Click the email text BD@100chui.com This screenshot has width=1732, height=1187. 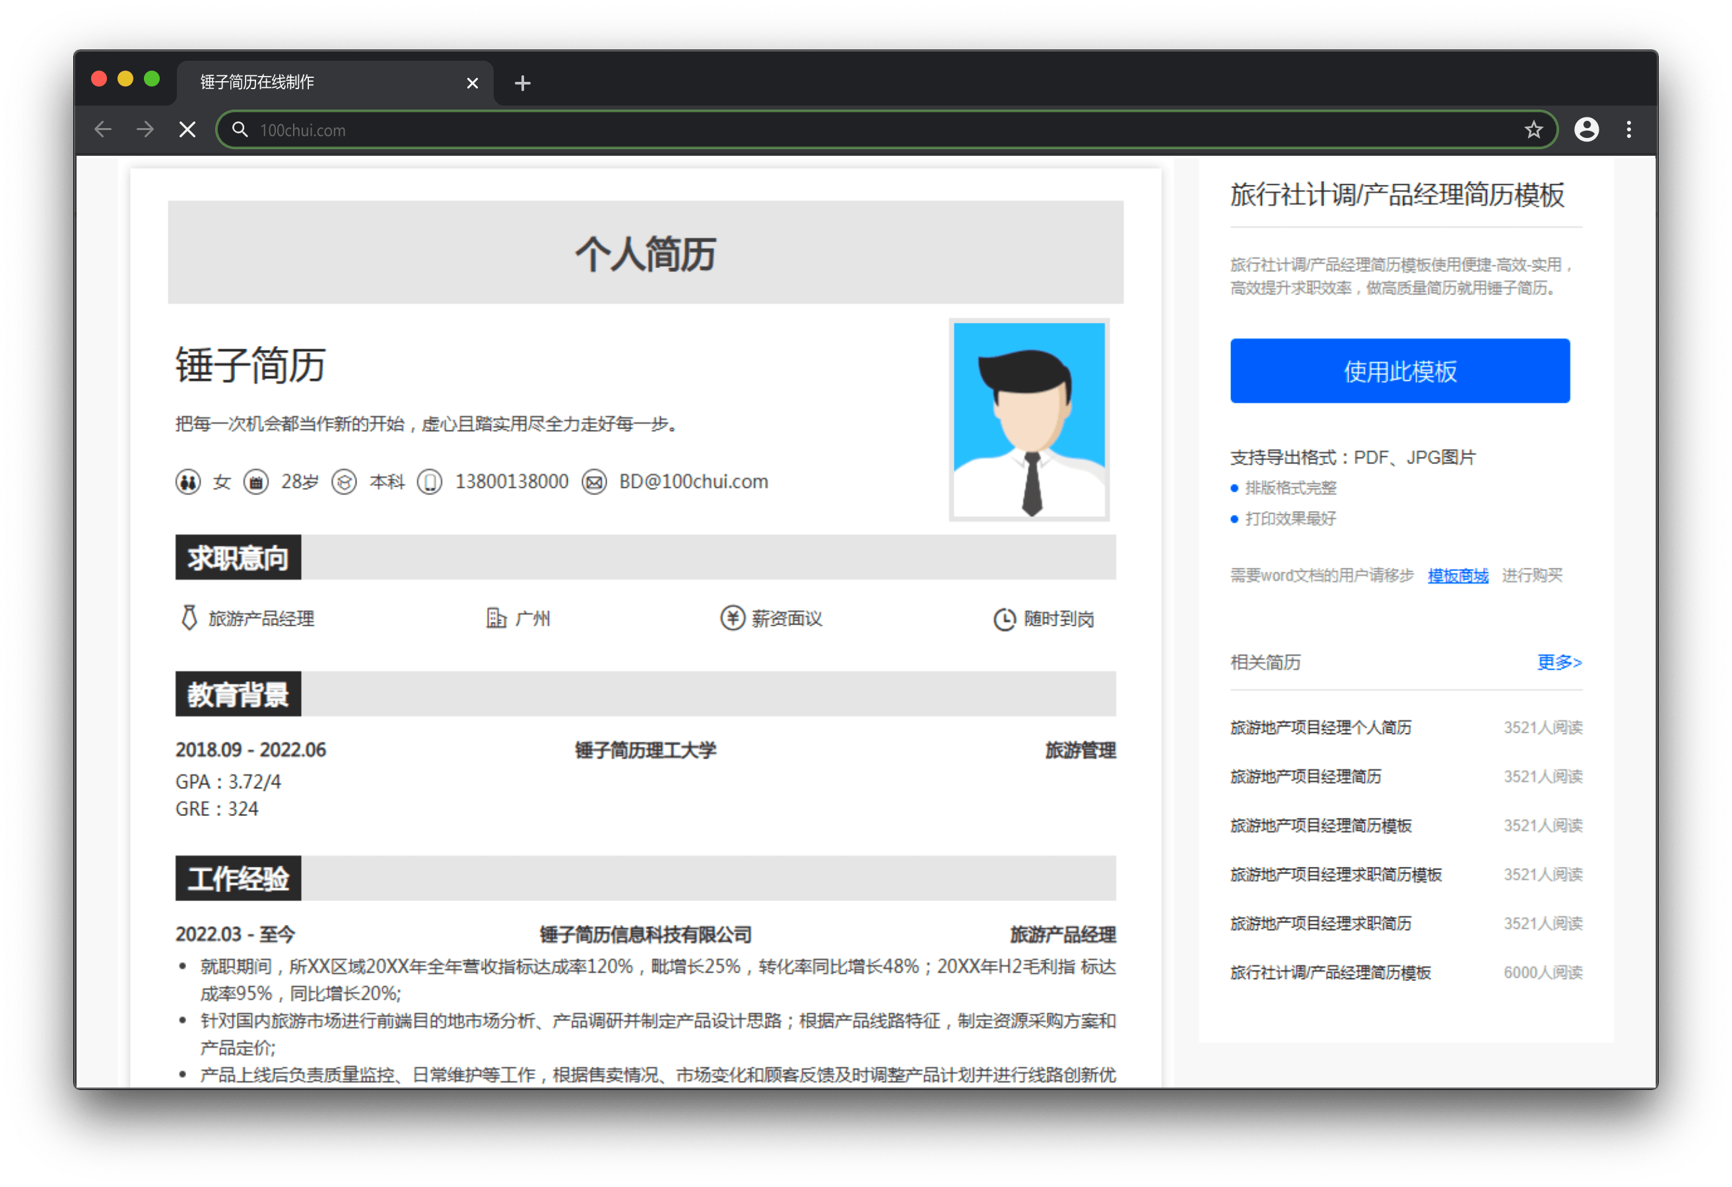pos(693,482)
